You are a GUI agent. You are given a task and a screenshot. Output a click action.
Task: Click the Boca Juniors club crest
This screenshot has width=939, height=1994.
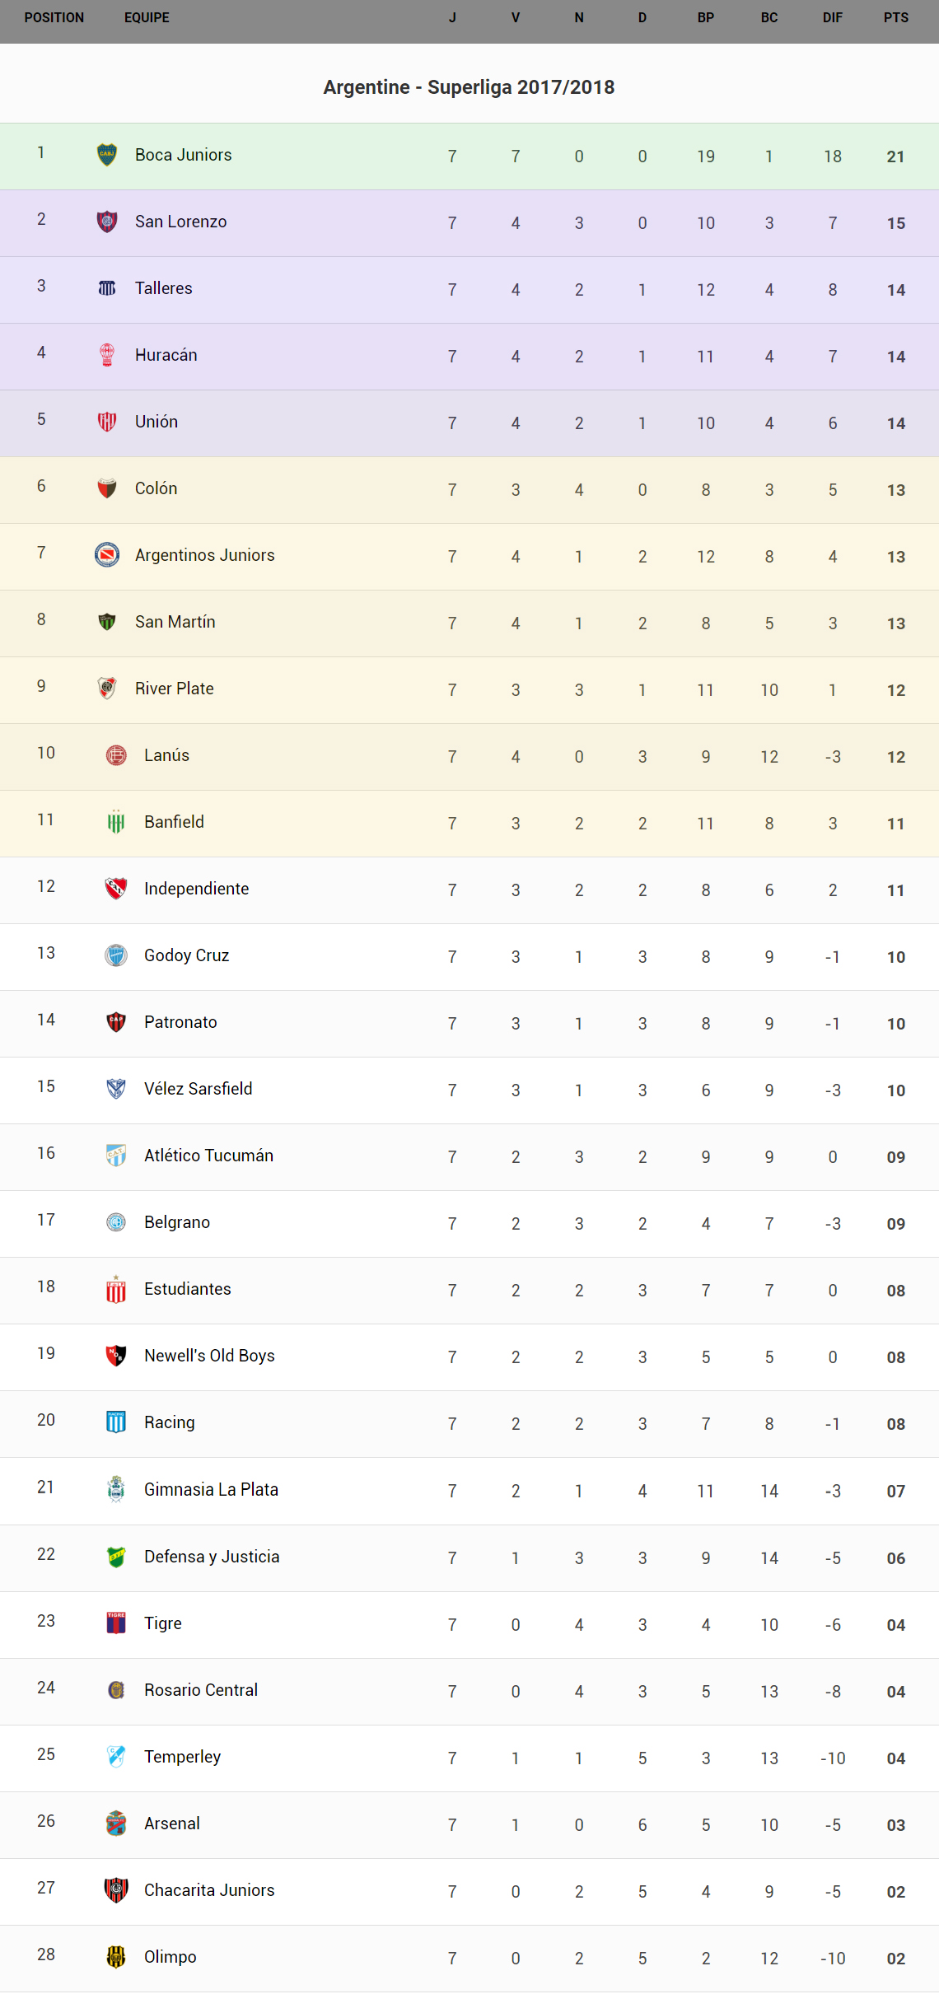click(x=107, y=155)
